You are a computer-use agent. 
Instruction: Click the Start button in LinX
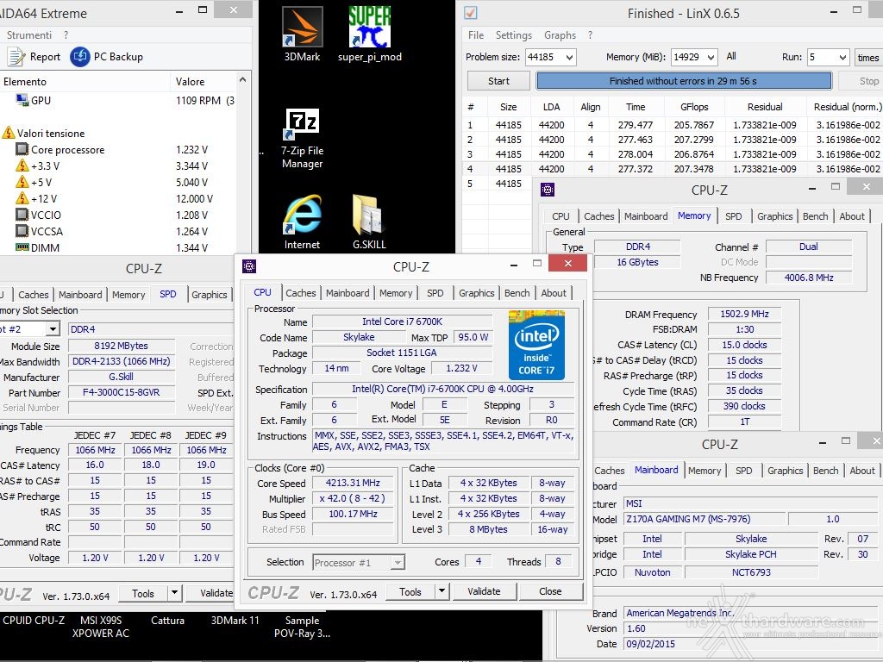pyautogui.click(x=498, y=81)
